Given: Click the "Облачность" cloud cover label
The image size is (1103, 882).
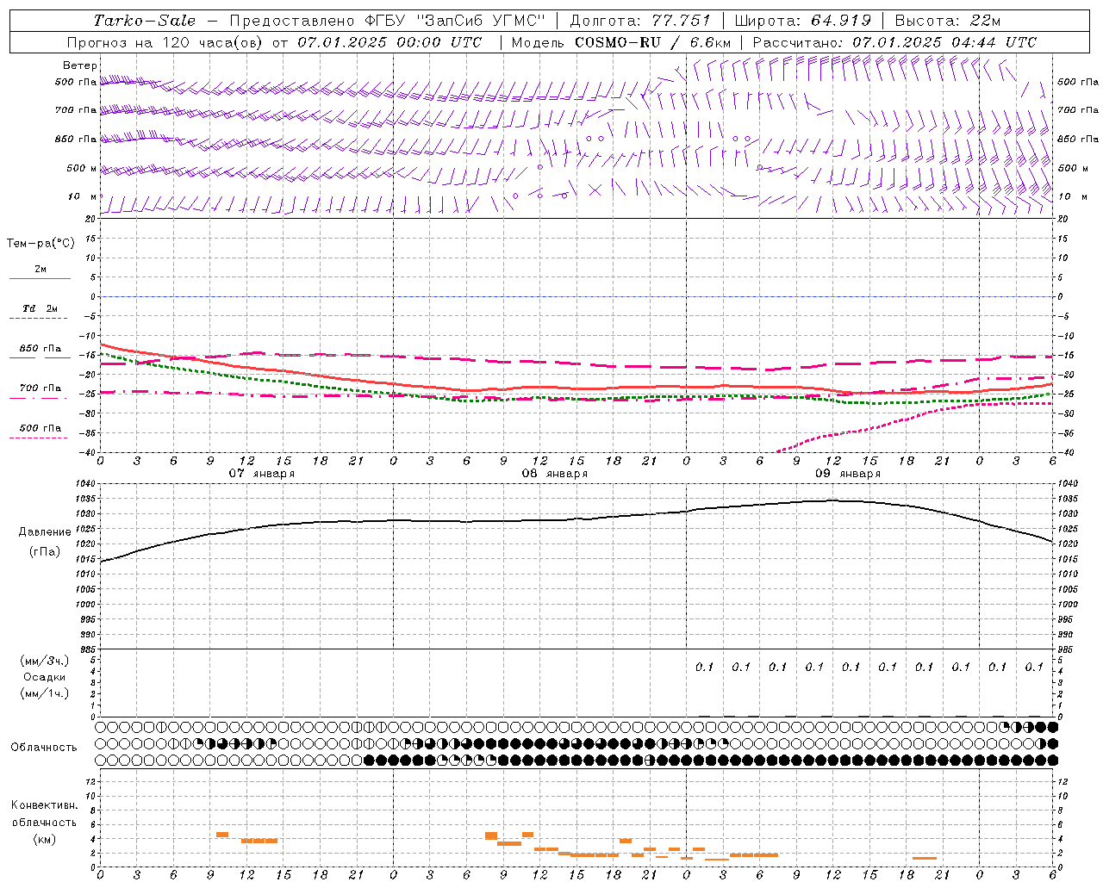Looking at the screenshot, I should [x=44, y=748].
